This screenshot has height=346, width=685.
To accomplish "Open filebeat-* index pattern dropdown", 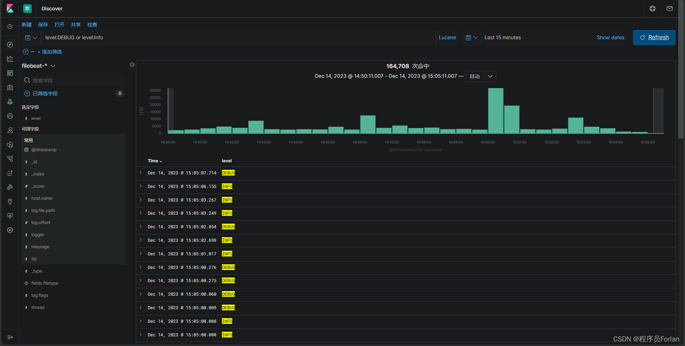I will tap(39, 66).
